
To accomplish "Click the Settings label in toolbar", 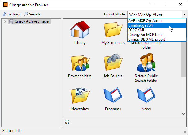I will [14, 14].
